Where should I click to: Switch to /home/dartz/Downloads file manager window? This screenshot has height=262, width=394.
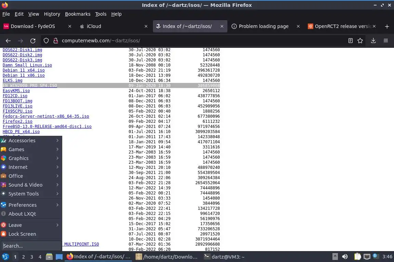tap(167, 257)
